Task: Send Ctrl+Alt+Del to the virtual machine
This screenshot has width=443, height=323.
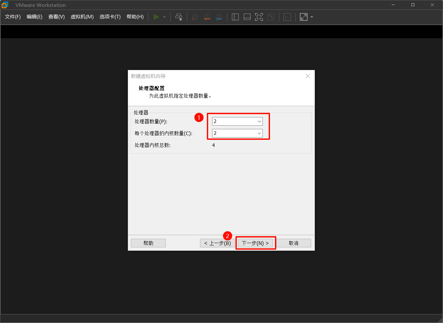Action: (x=179, y=17)
